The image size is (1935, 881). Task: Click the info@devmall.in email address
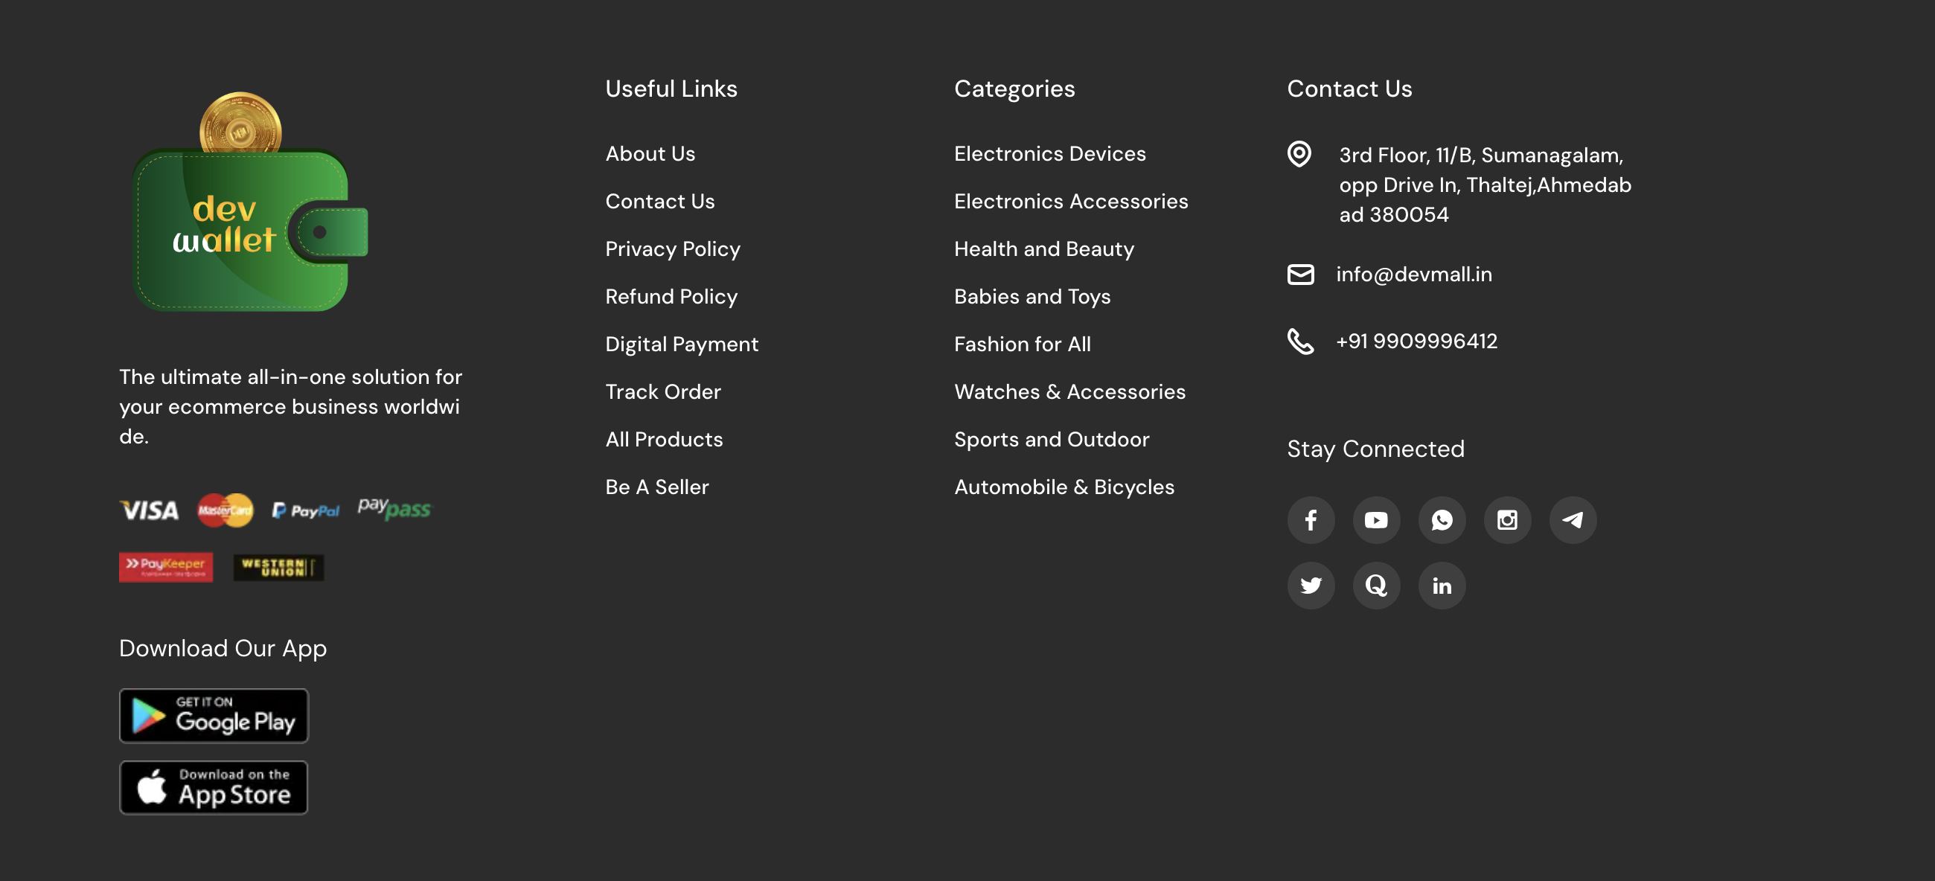pos(1413,274)
